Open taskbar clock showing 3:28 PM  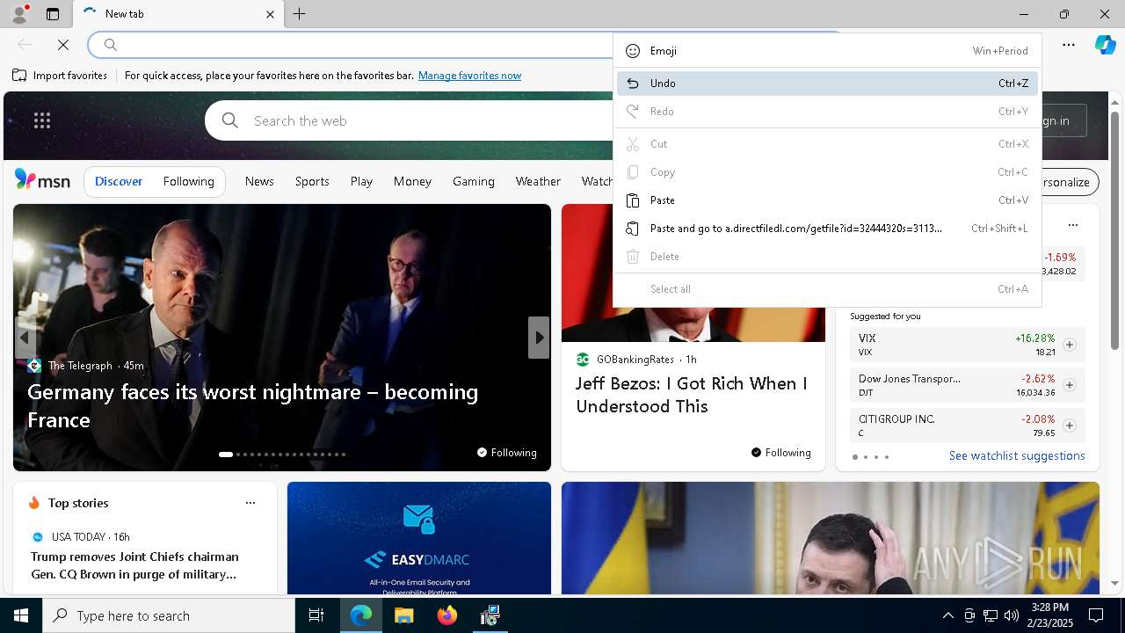pos(1049,615)
